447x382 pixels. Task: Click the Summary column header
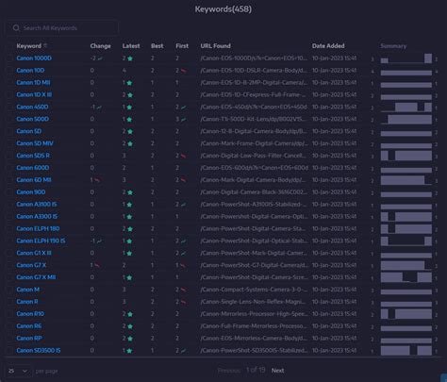point(393,46)
